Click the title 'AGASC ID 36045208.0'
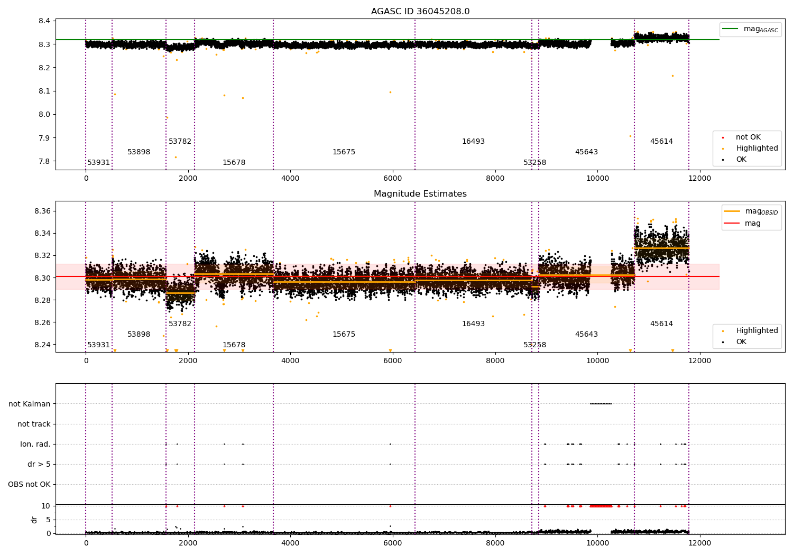 click(x=420, y=12)
